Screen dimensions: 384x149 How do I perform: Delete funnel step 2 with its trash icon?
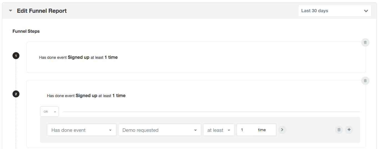pos(365,81)
